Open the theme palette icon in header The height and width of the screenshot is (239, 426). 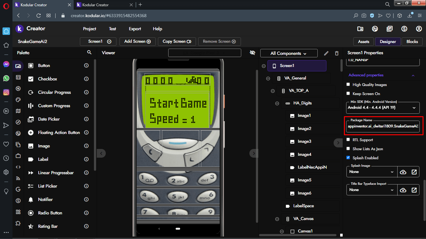[x=375, y=29]
